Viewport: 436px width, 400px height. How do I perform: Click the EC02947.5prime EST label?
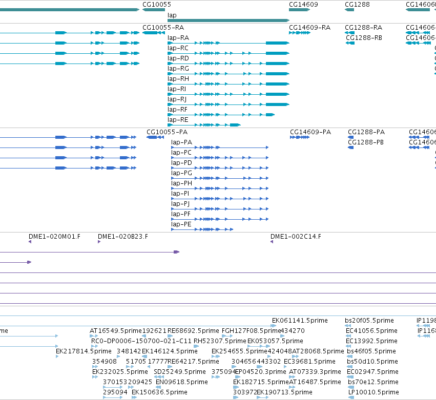[372, 372]
